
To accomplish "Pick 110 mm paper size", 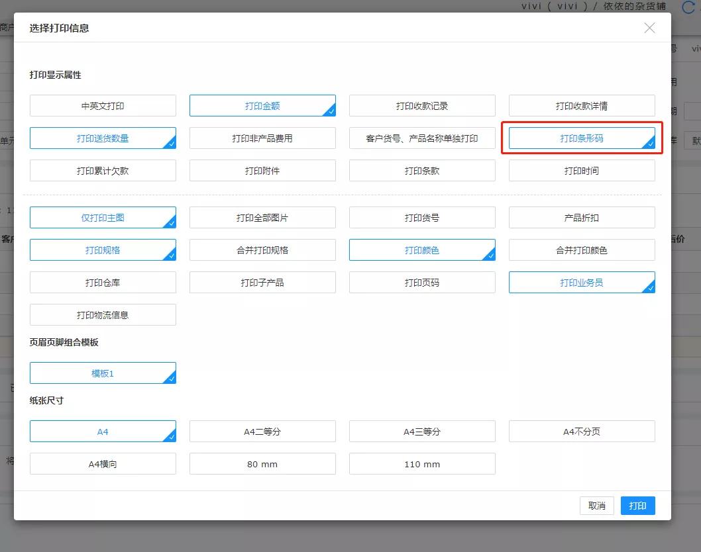I will (x=422, y=464).
